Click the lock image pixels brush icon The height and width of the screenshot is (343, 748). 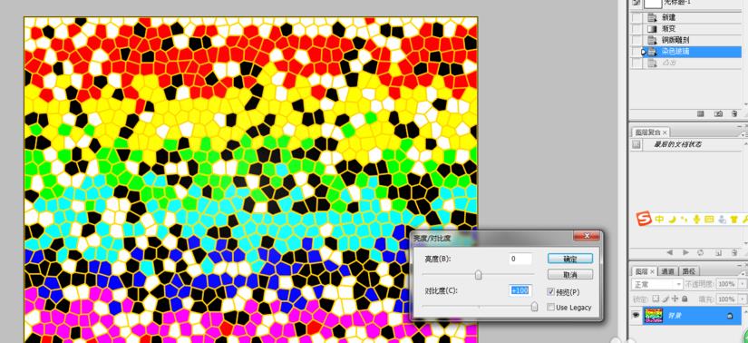pos(665,299)
